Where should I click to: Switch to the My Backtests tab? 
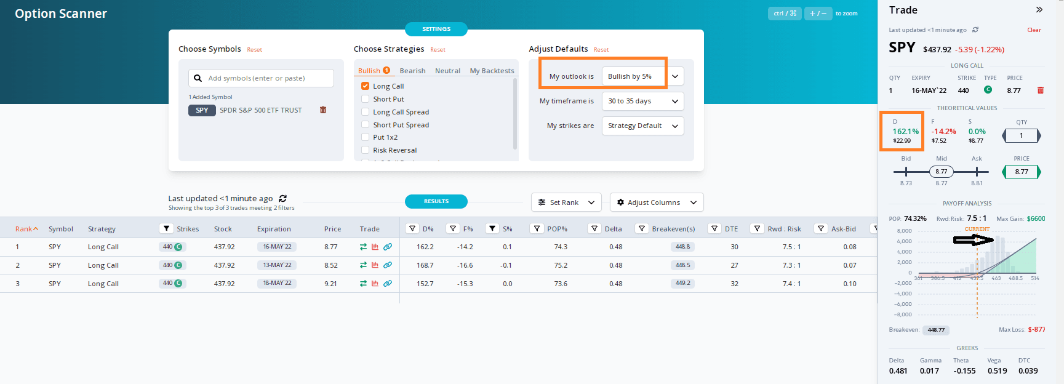click(492, 71)
